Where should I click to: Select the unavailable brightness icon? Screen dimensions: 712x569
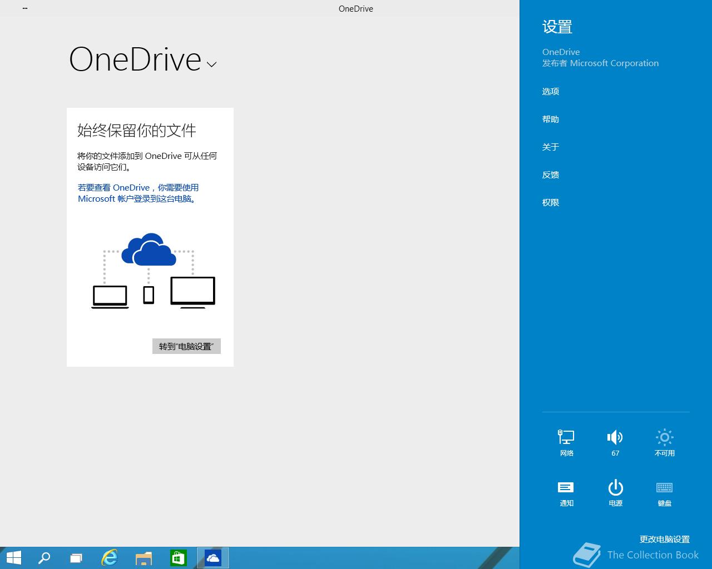(664, 442)
